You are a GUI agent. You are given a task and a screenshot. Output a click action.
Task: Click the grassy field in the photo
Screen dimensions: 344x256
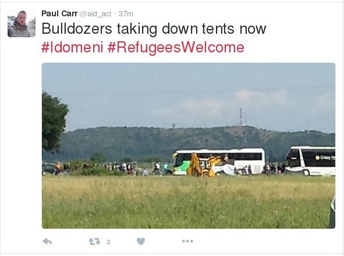(x=187, y=202)
